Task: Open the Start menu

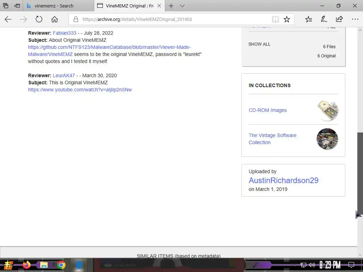Action: coord(9,265)
